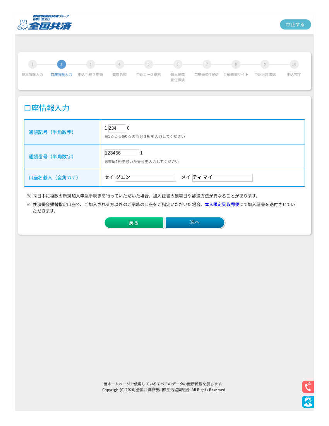Select step 2 口座情報入力 circle
Image resolution: width=329 pixels, height=426 pixels.
click(x=61, y=64)
